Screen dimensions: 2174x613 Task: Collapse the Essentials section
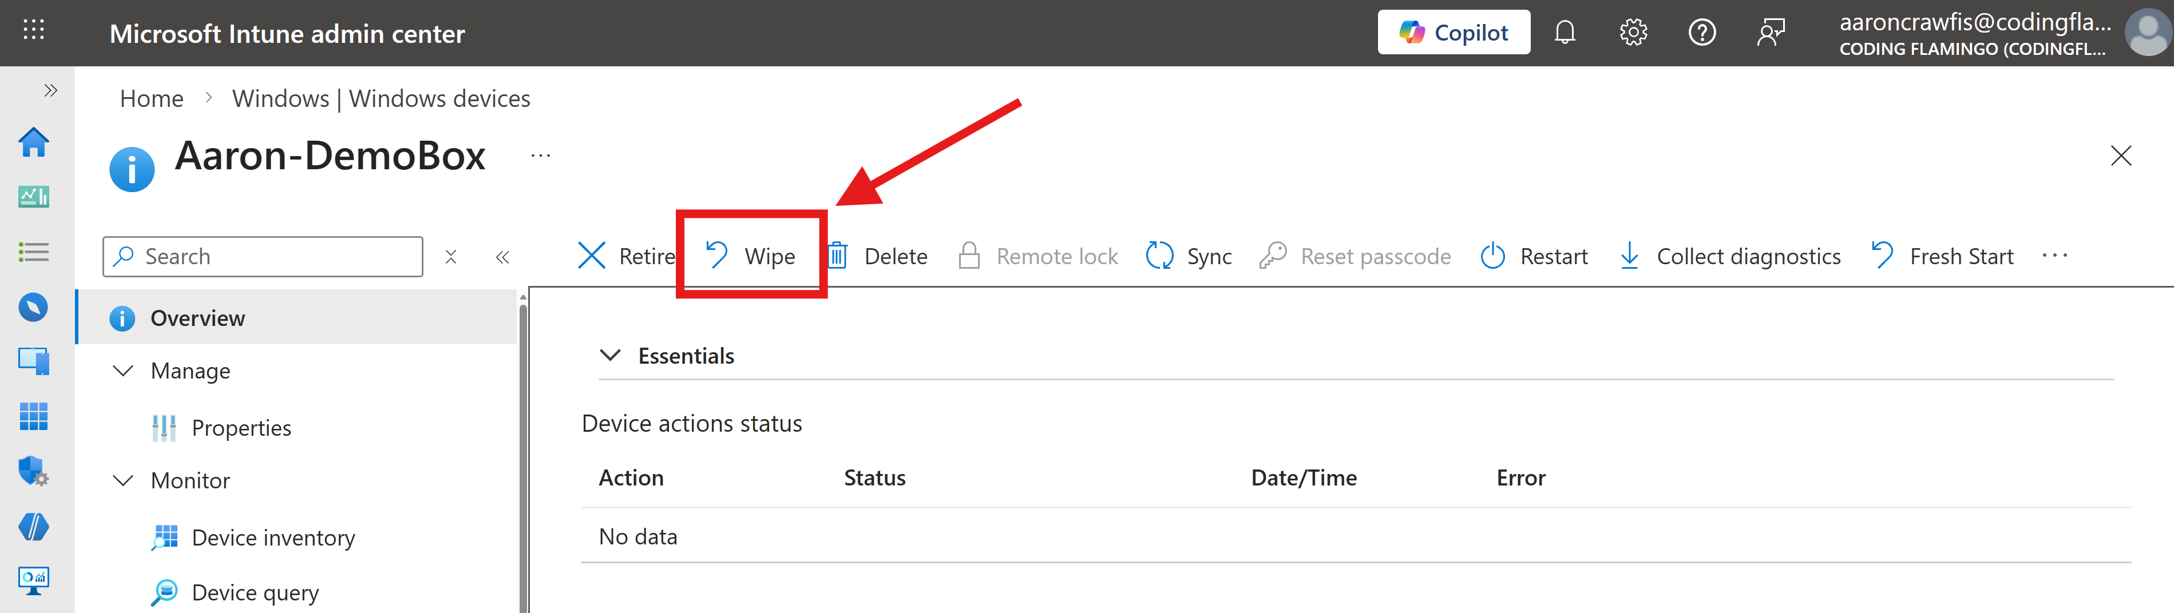point(611,355)
